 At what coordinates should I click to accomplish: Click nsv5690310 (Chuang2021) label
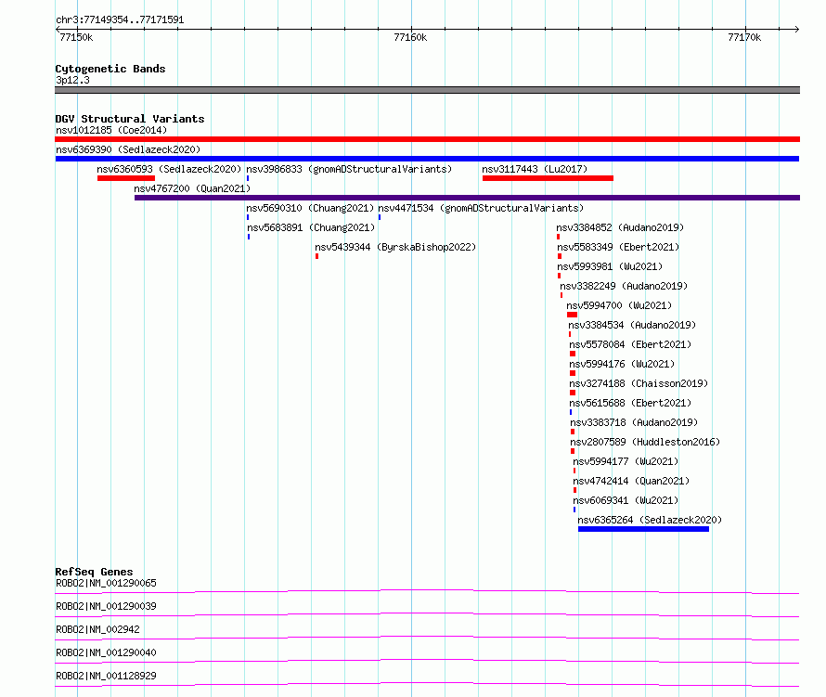click(310, 208)
